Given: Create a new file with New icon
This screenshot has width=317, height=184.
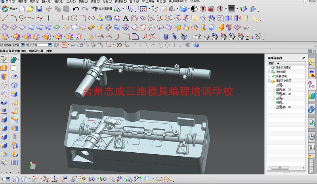Looking at the screenshot, I should point(22,9).
